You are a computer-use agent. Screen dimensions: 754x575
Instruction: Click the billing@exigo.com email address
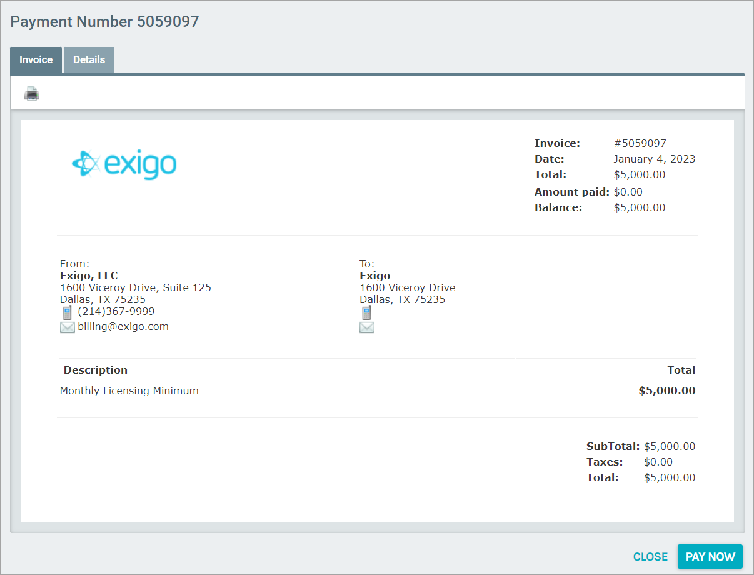click(x=123, y=326)
